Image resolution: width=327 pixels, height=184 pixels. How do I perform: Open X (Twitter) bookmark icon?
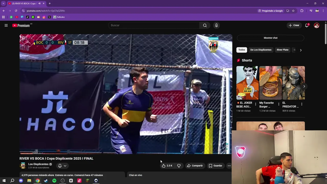coord(49,17)
